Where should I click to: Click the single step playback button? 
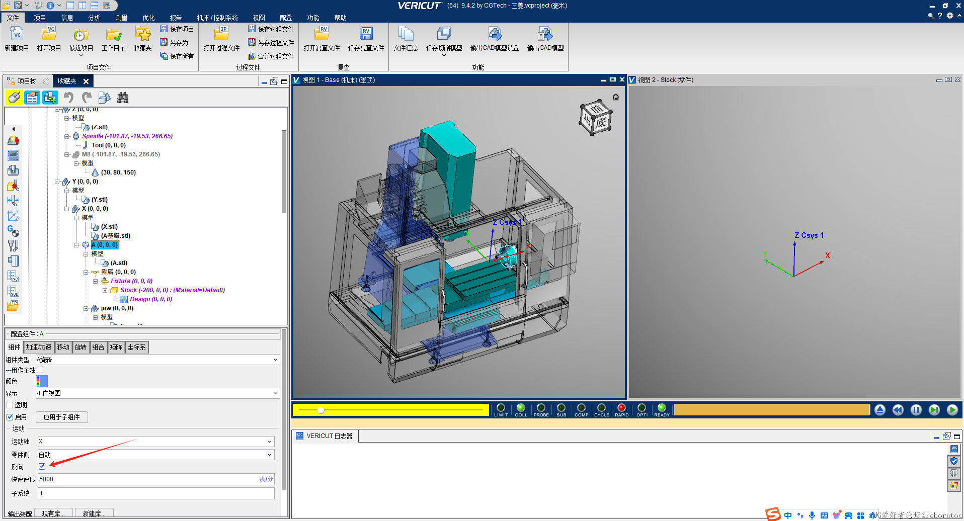(934, 410)
